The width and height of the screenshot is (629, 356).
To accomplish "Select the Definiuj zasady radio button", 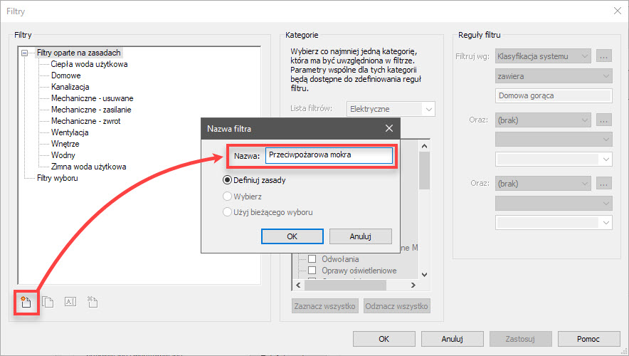I will 228,181.
